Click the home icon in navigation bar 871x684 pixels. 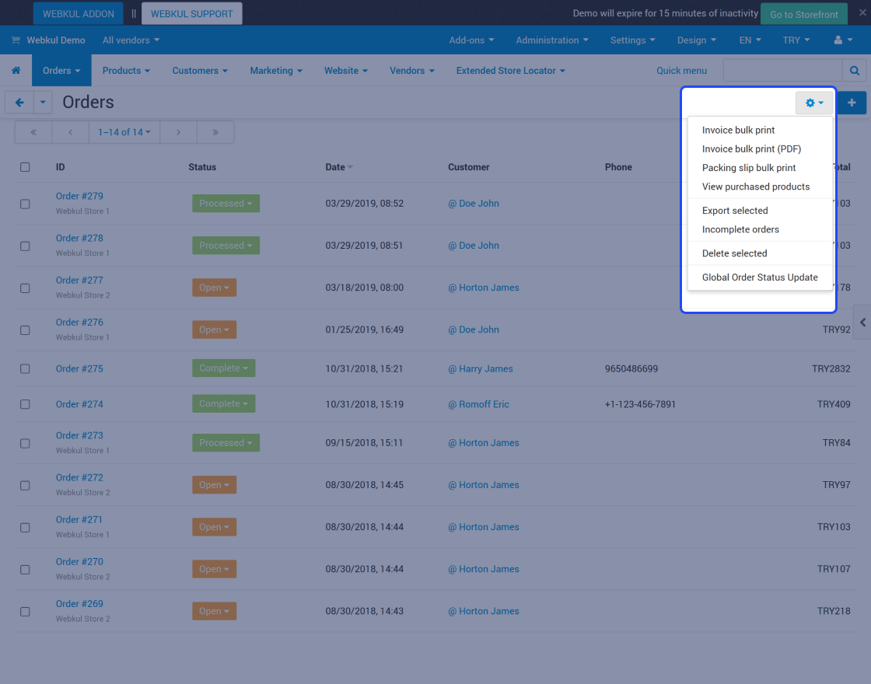click(x=16, y=71)
